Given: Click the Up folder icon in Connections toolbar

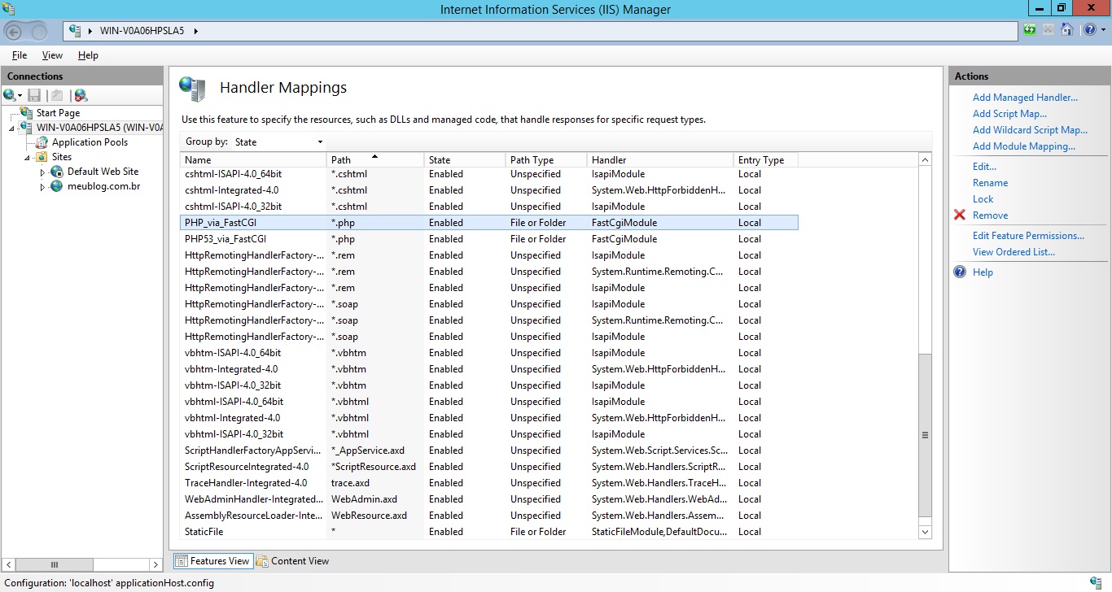Looking at the screenshot, I should (56, 95).
